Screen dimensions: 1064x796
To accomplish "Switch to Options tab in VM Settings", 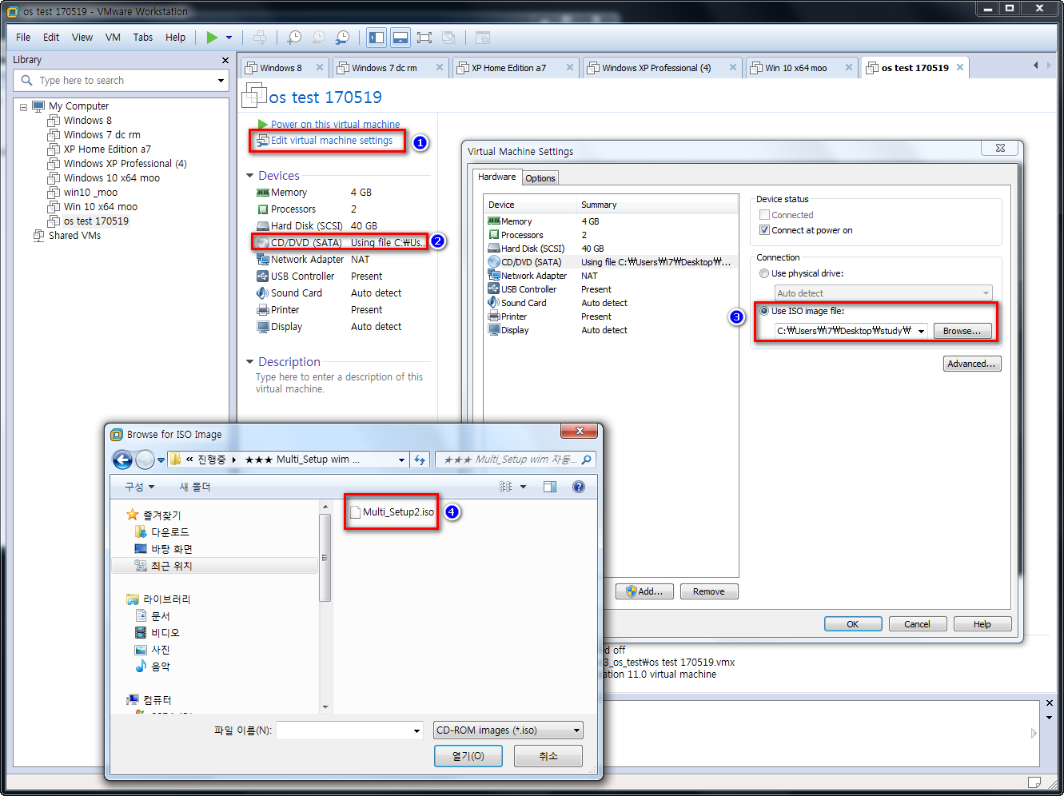I will (540, 178).
